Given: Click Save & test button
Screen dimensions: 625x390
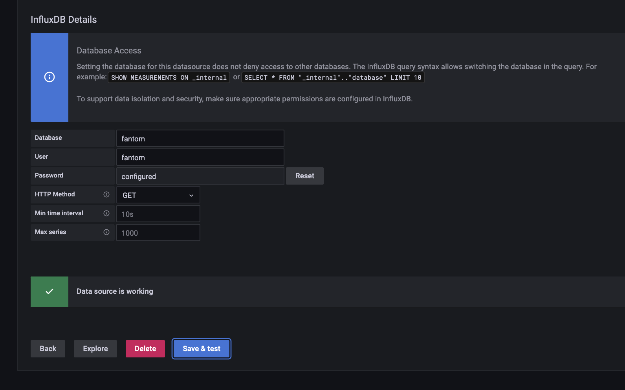Looking at the screenshot, I should coord(202,349).
